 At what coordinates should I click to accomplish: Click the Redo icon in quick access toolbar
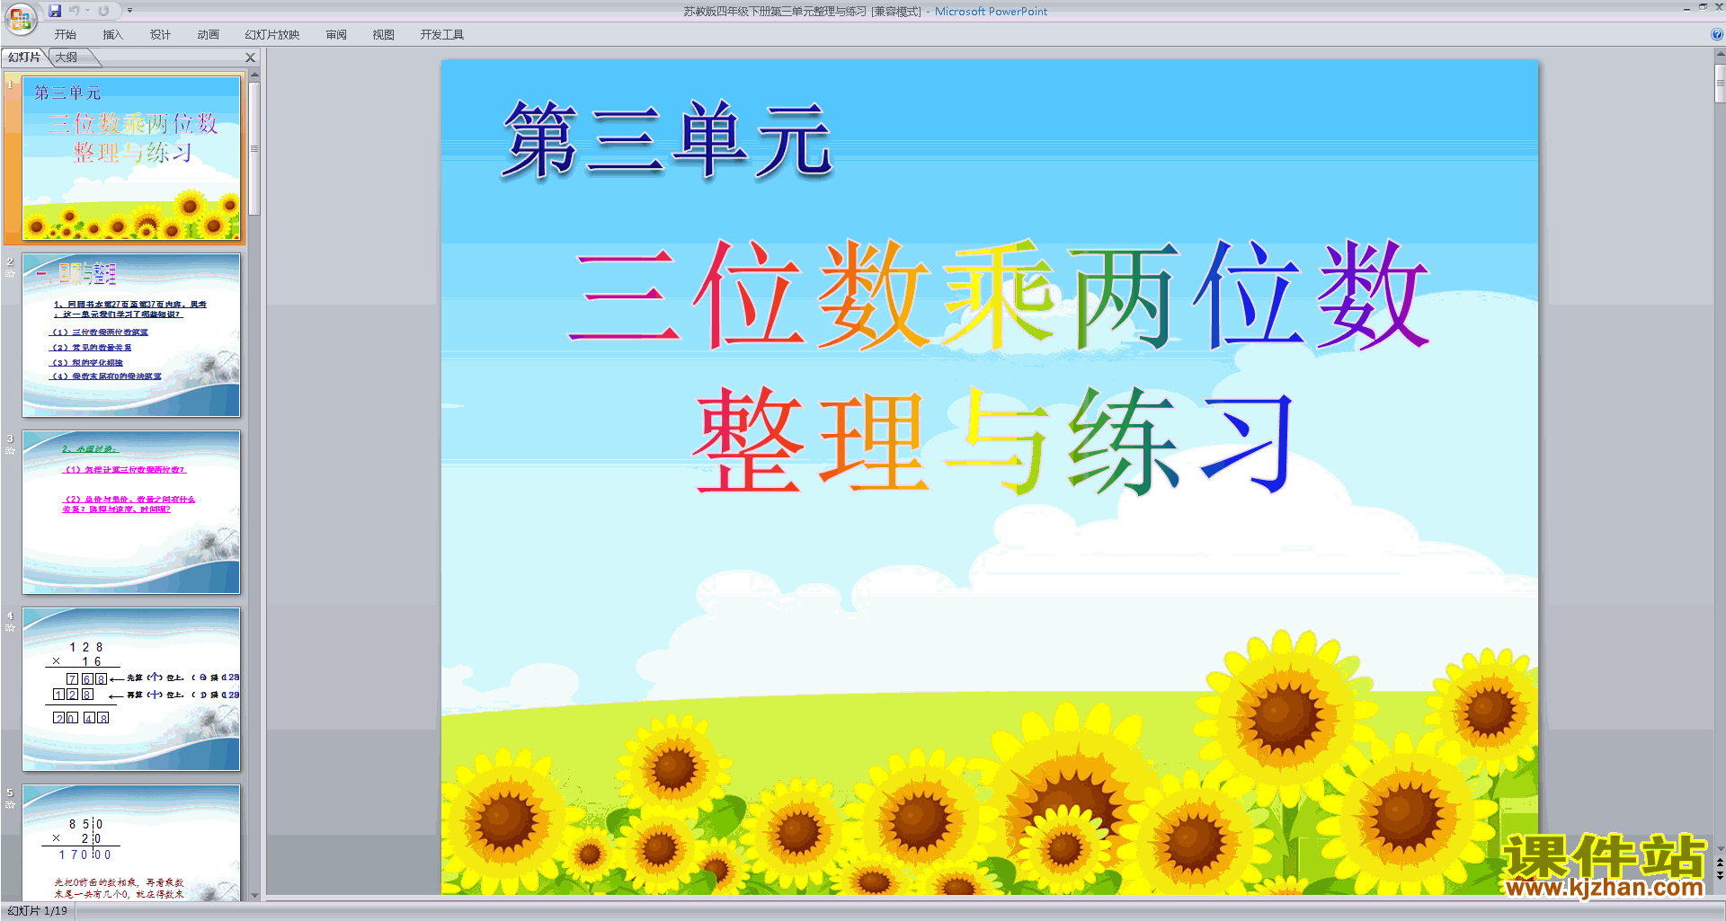pos(103,11)
